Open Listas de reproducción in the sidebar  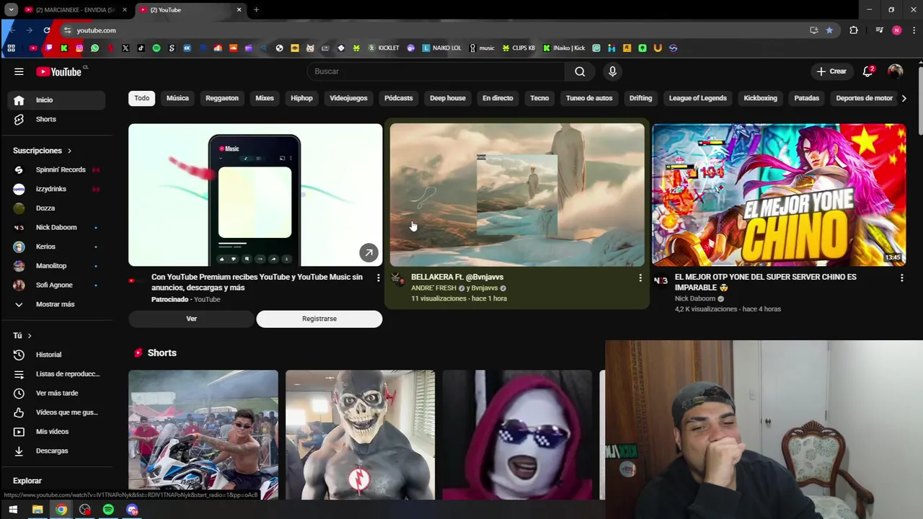[x=56, y=374]
